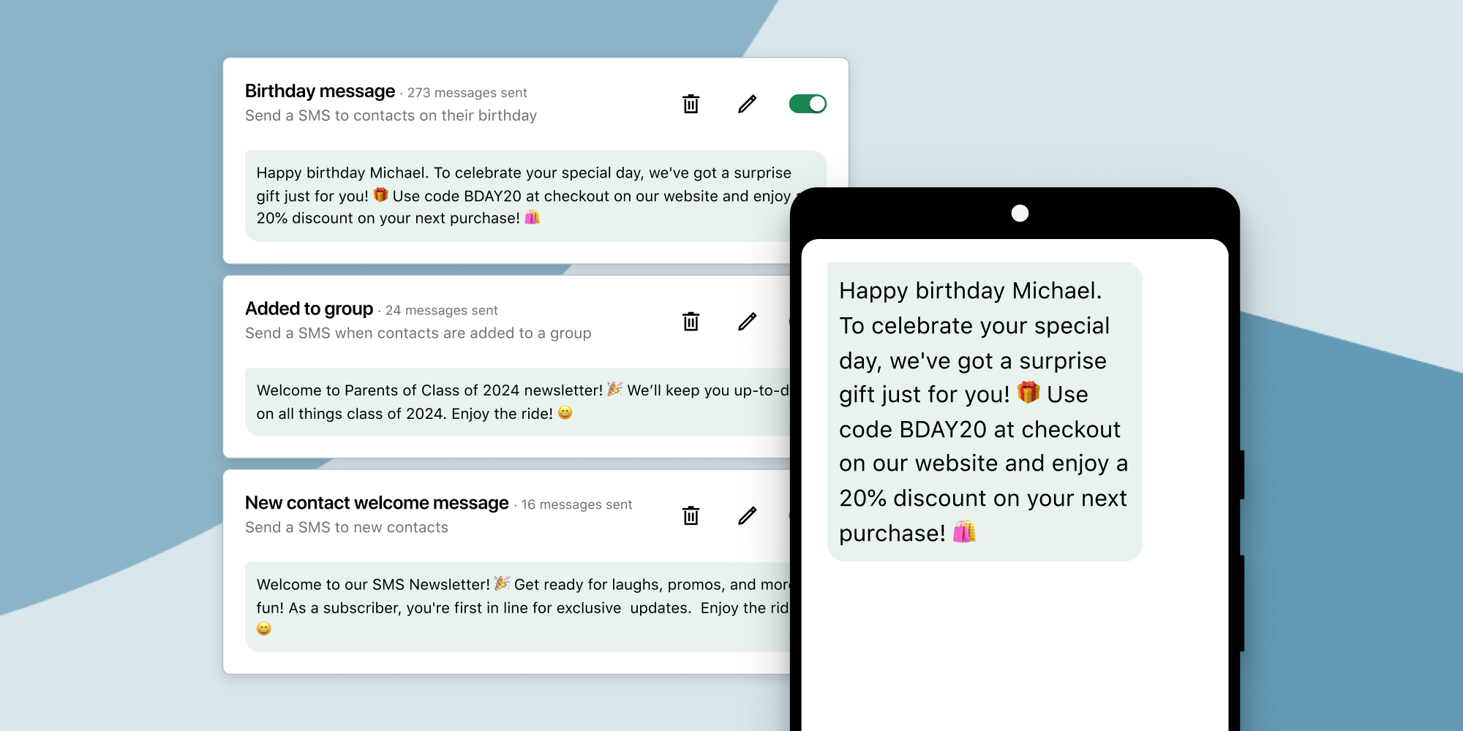Click the 24 messages sent counter
This screenshot has height=731, width=1463.
(441, 311)
